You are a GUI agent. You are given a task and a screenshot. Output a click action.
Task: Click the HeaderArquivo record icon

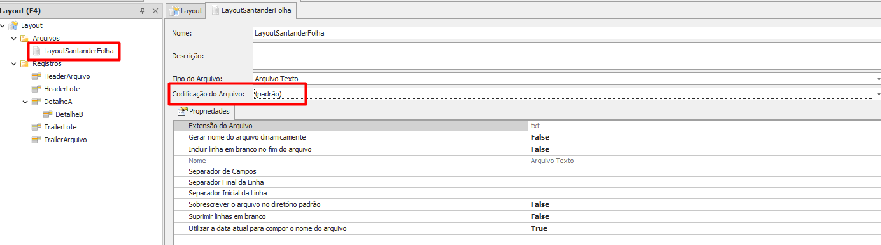pyautogui.click(x=36, y=76)
